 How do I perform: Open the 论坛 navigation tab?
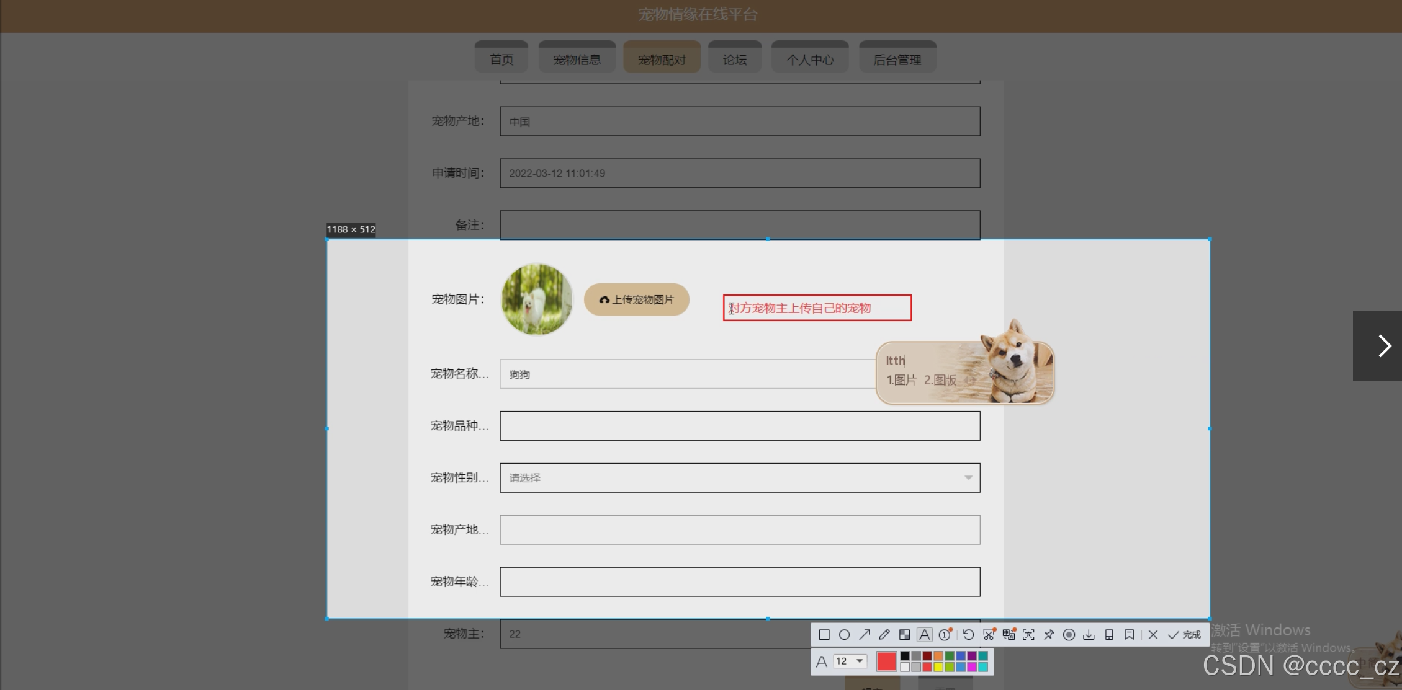tap(735, 60)
